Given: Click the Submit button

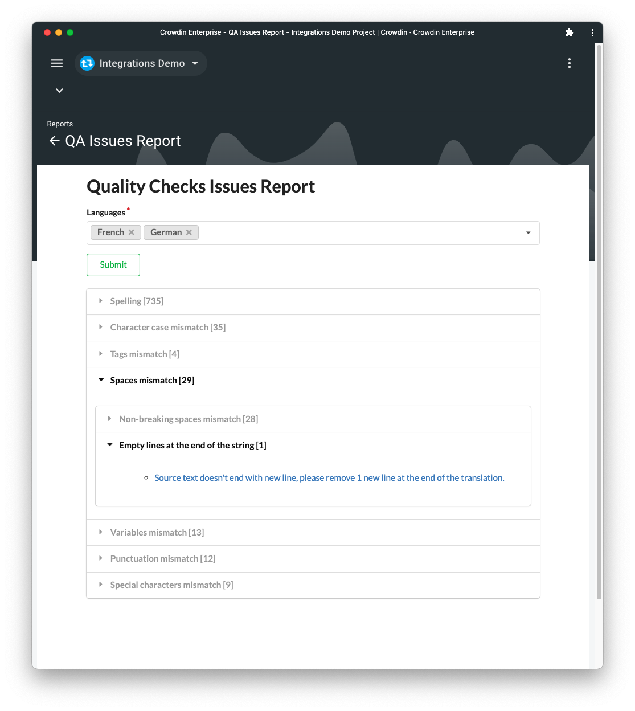Looking at the screenshot, I should point(113,265).
